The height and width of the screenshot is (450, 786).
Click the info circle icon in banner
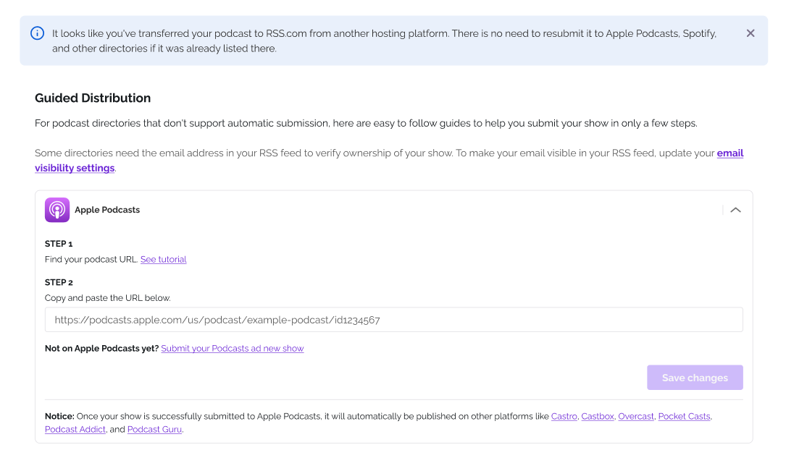click(x=37, y=33)
